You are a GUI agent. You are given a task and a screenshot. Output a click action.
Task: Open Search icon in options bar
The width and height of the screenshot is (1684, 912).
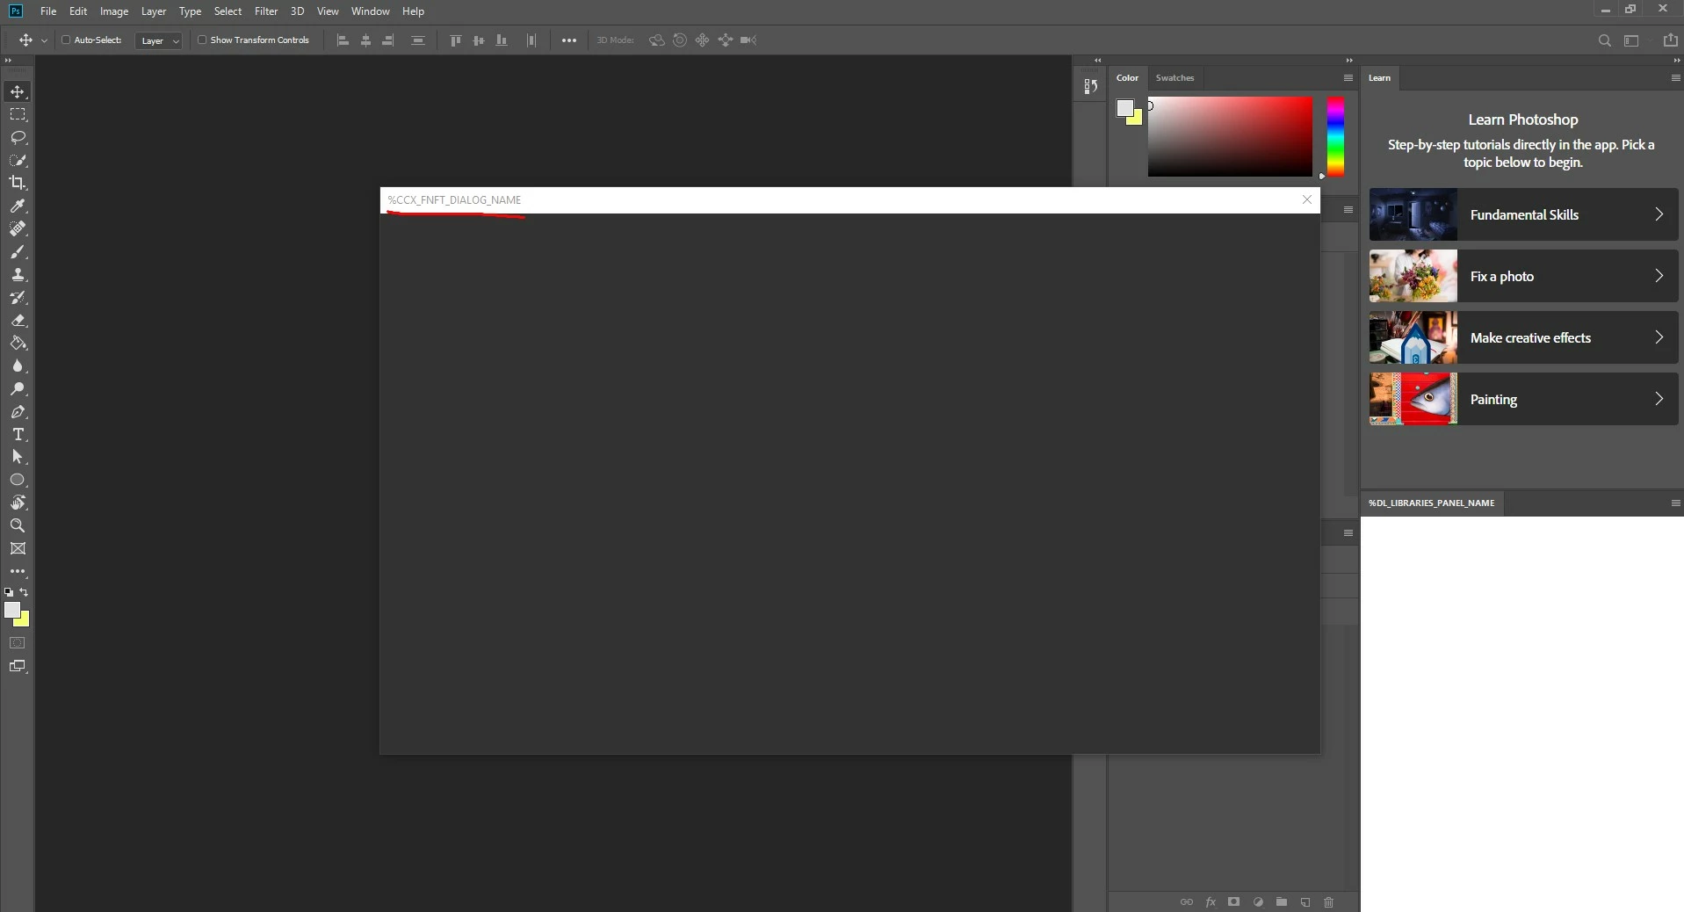point(1604,40)
